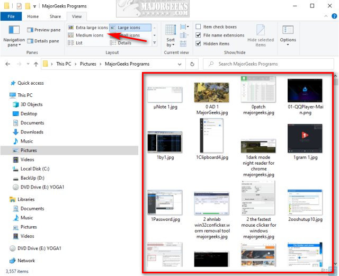Select Extra large icons layout

tap(88, 28)
